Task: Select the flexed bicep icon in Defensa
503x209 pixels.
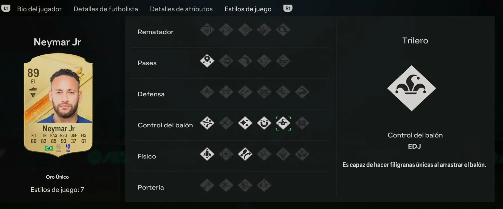Action: (x=302, y=92)
